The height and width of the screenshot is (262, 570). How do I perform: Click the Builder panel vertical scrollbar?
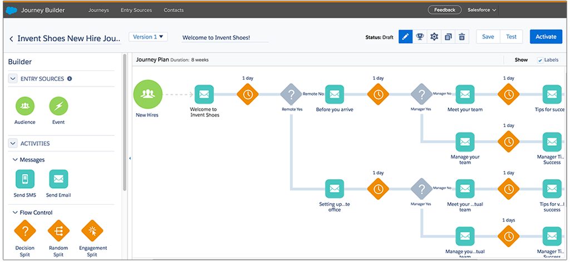click(125, 123)
